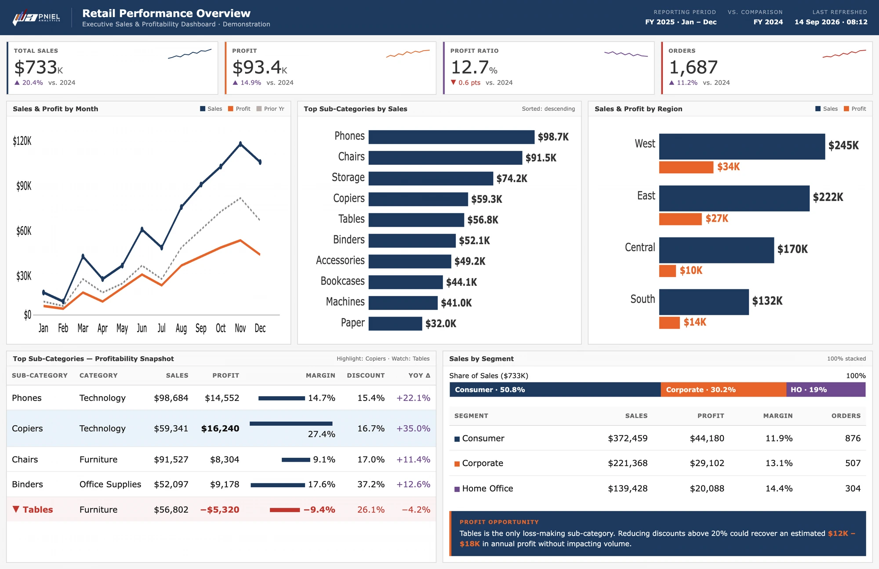This screenshot has width=879, height=569.
Task: Select the Storage $74.2K bar
Action: pos(431,178)
